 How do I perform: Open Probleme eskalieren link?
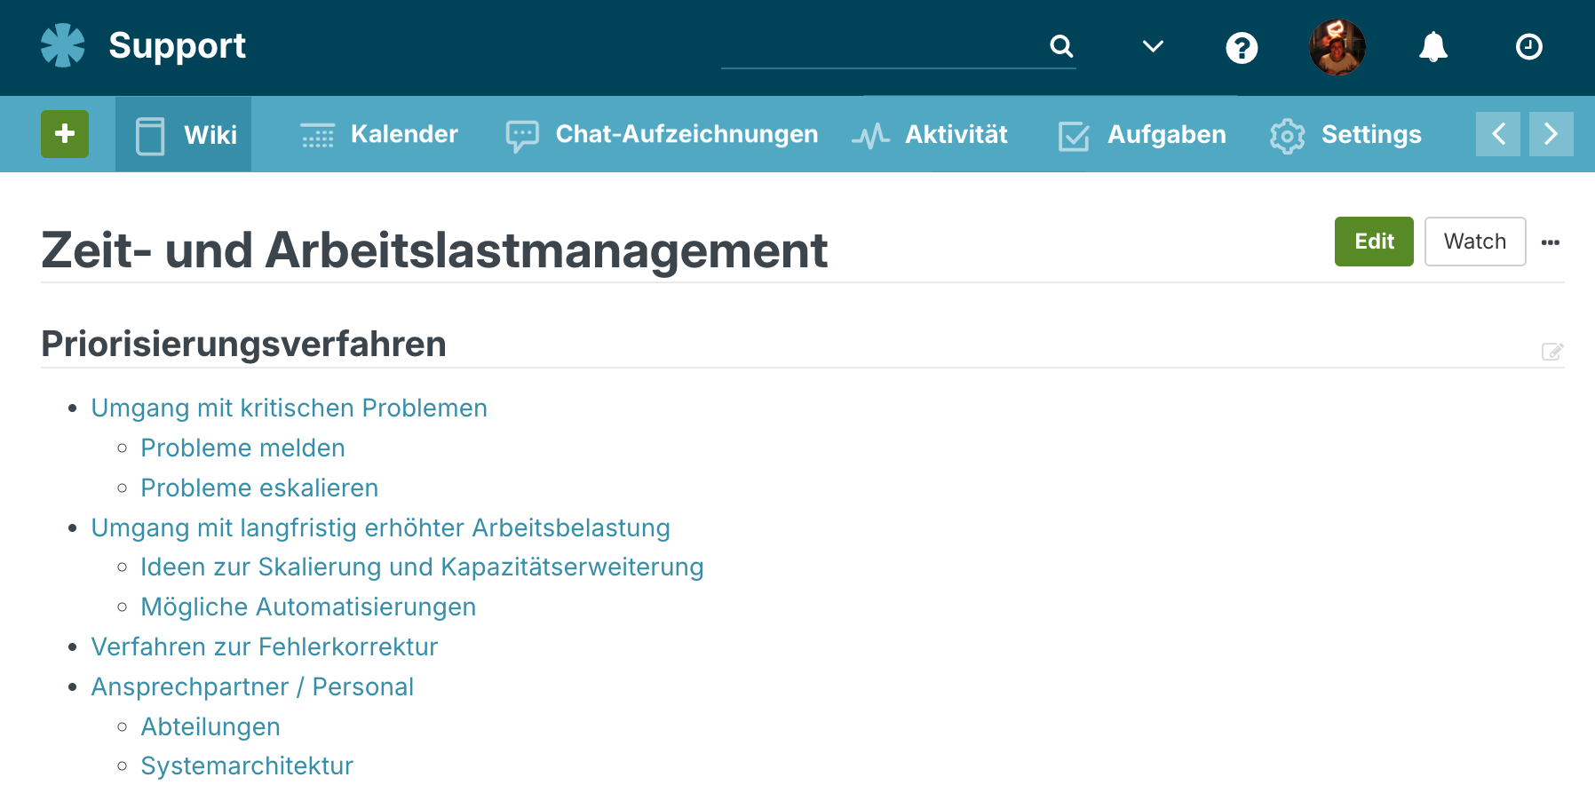pos(260,488)
